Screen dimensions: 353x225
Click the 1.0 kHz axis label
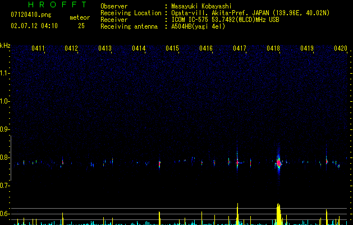point(4,101)
